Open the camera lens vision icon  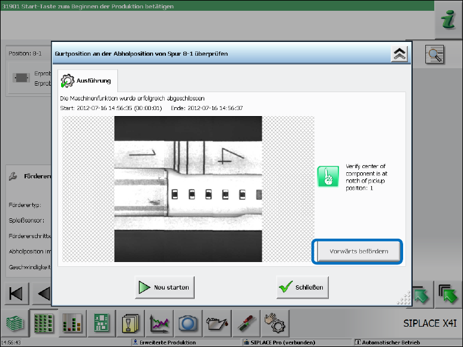click(x=187, y=324)
